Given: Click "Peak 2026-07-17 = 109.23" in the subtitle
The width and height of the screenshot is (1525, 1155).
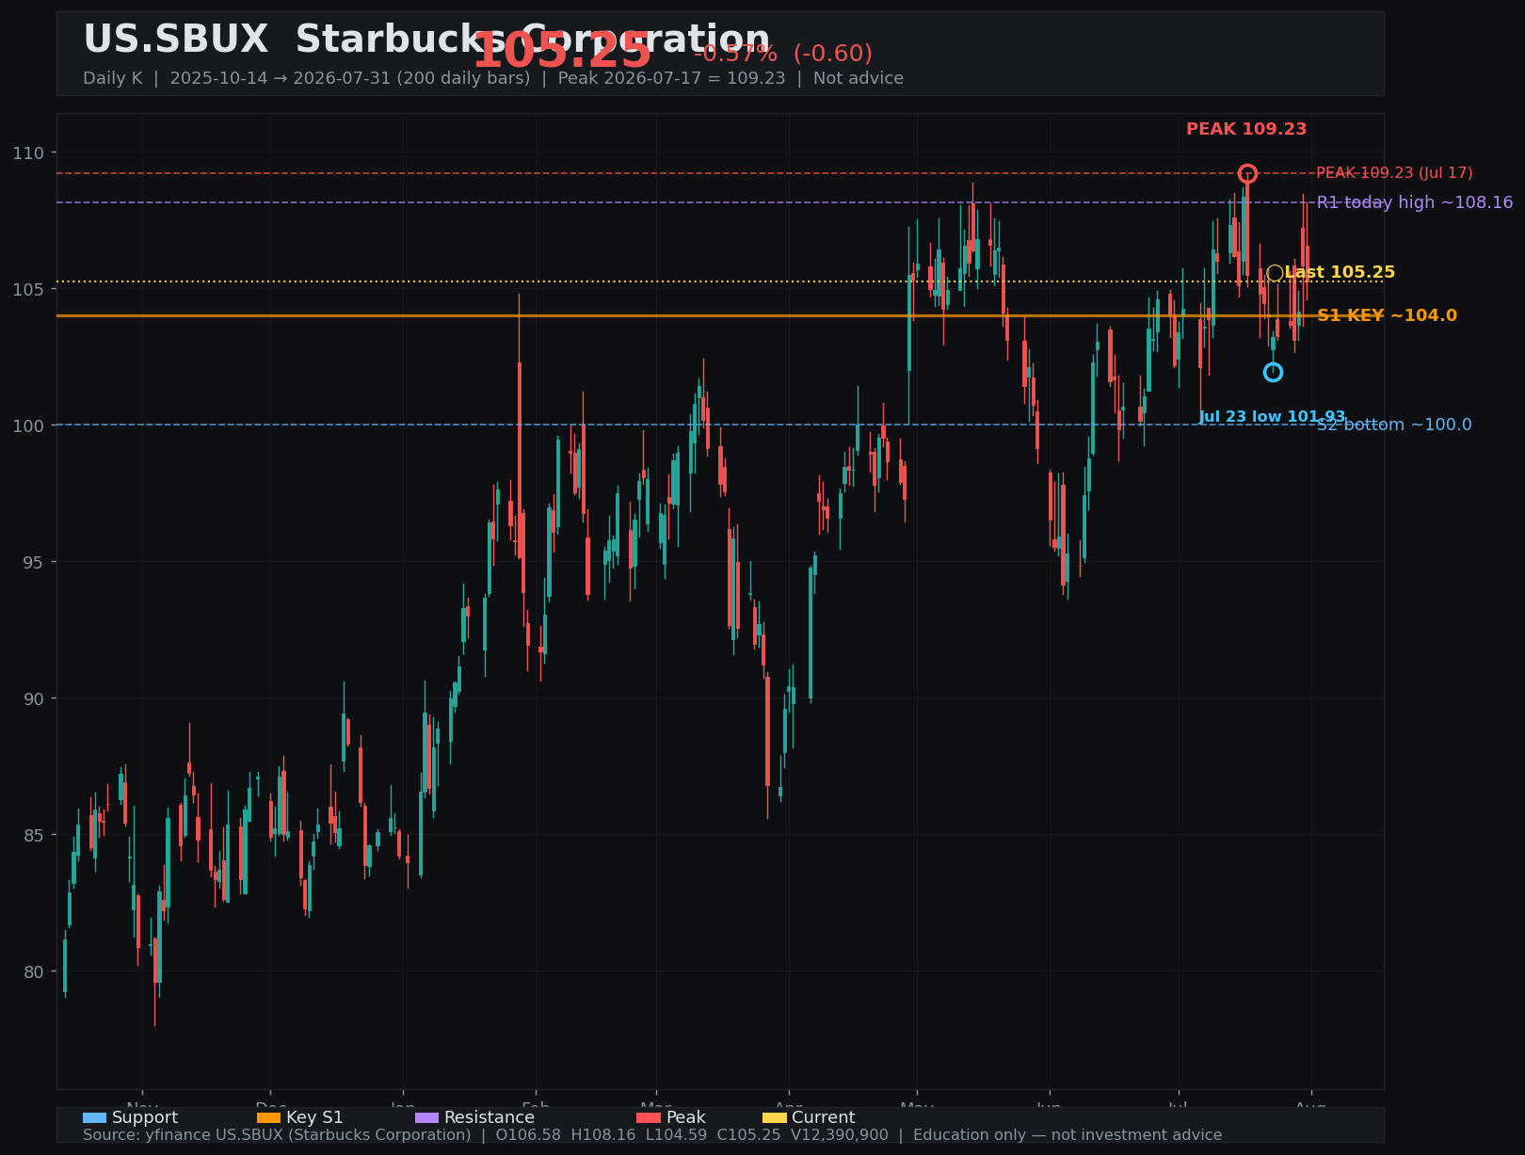Looking at the screenshot, I should [671, 78].
